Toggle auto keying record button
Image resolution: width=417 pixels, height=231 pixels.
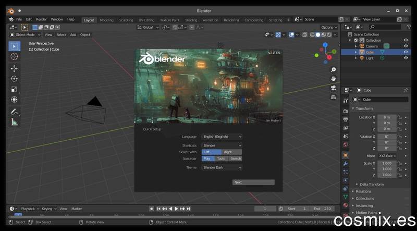click(x=152, y=209)
